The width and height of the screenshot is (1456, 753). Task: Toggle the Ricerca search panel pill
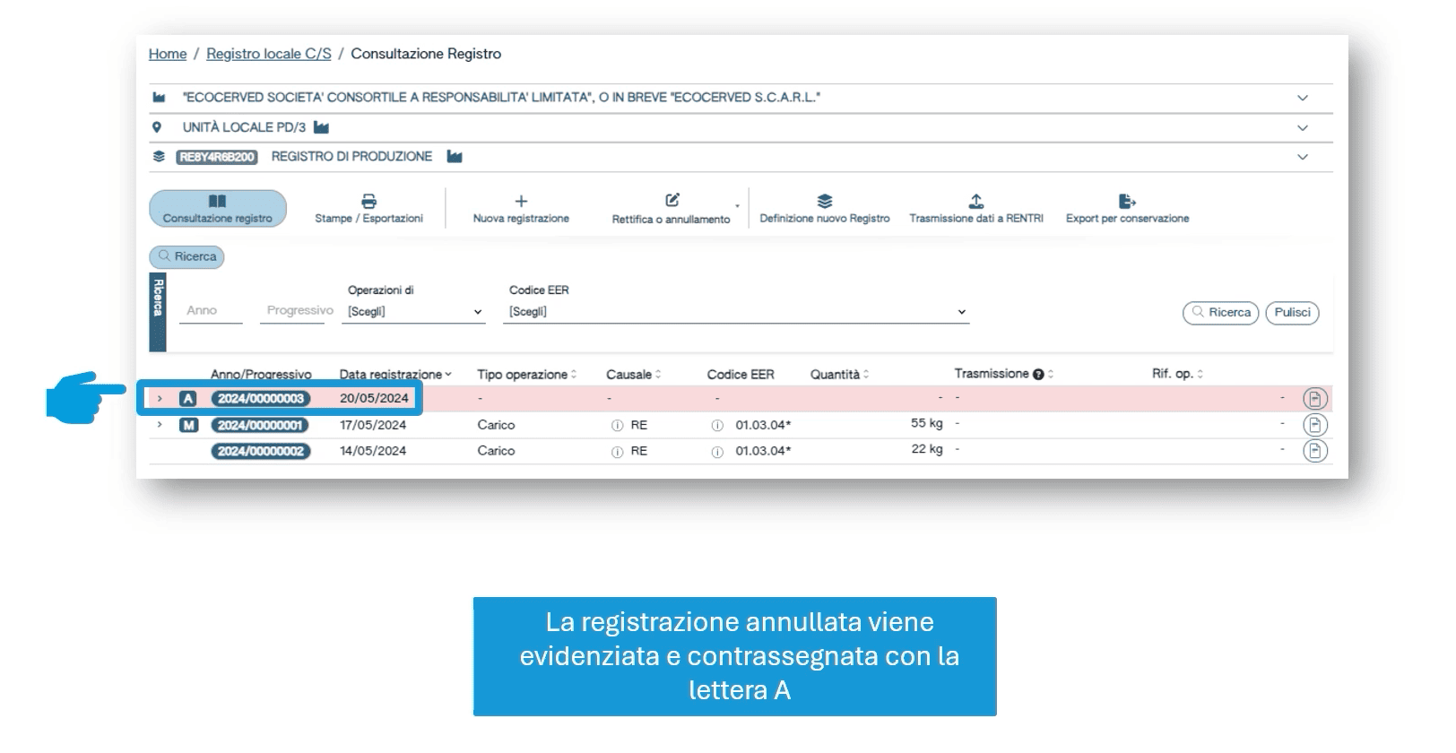coord(186,256)
